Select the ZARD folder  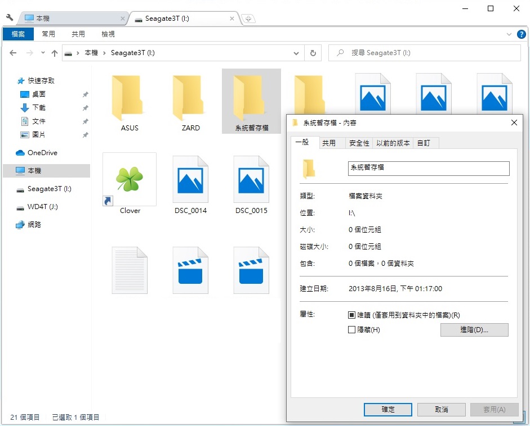point(190,102)
